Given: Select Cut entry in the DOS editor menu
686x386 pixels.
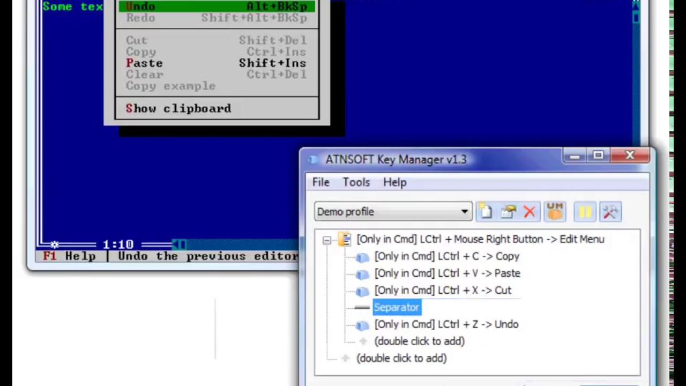Looking at the screenshot, I should (x=217, y=40).
